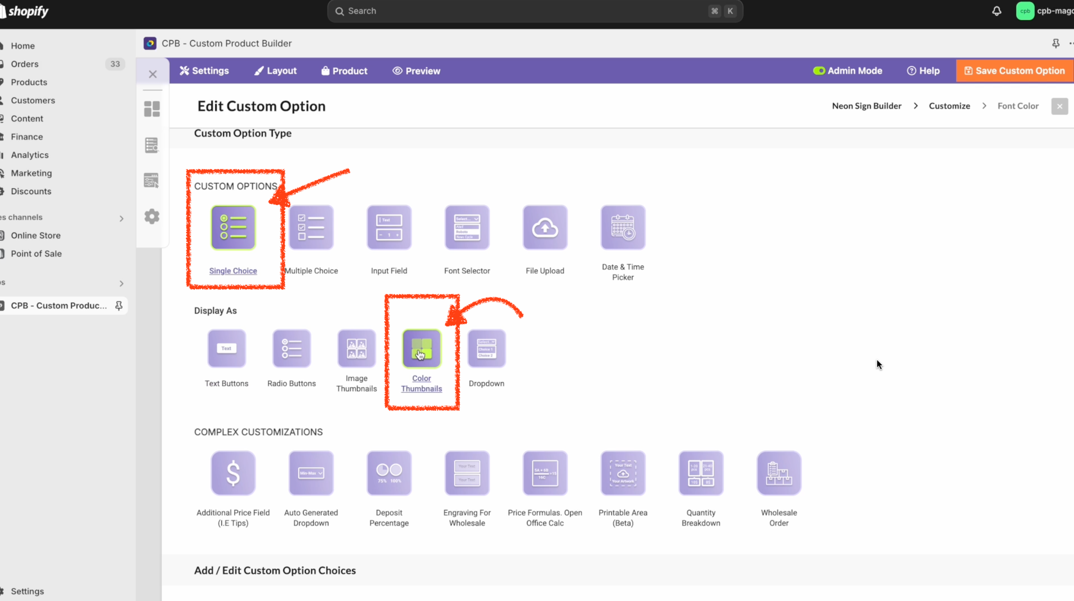Viewport: 1074px width, 601px height.
Task: Go to Home in Shopify navigation
Action: tap(22, 46)
